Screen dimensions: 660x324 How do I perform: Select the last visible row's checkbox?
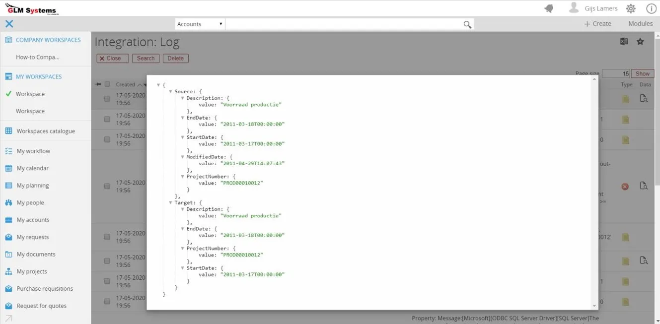(107, 302)
